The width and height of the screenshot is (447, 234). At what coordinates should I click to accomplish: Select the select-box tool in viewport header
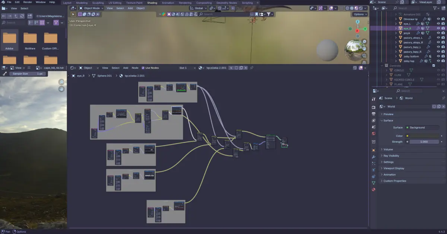(x=73, y=14)
